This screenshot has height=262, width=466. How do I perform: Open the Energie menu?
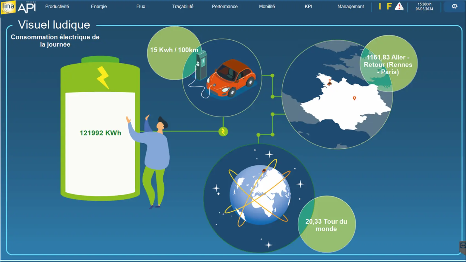99,6
